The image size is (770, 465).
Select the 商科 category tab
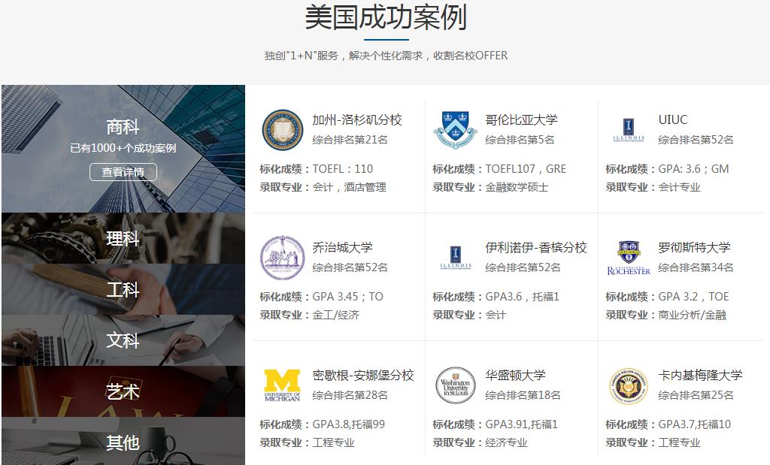coord(123,149)
